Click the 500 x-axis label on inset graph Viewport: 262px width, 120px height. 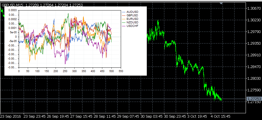111,71
